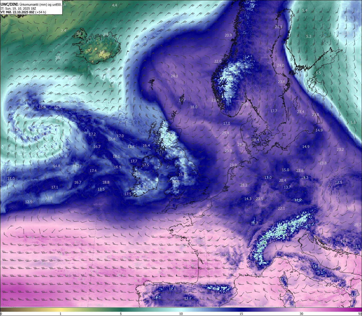Click the 5.6 value at the right edge
This screenshot has width=362, height=316.
[x=353, y=122]
